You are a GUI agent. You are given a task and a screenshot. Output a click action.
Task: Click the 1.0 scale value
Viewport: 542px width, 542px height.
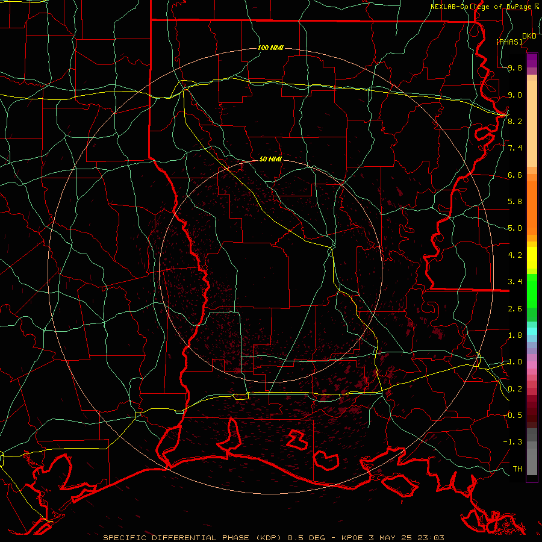[515, 362]
